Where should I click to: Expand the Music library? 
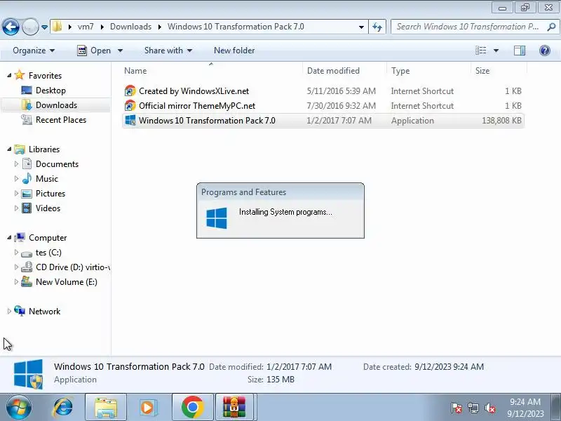point(16,179)
